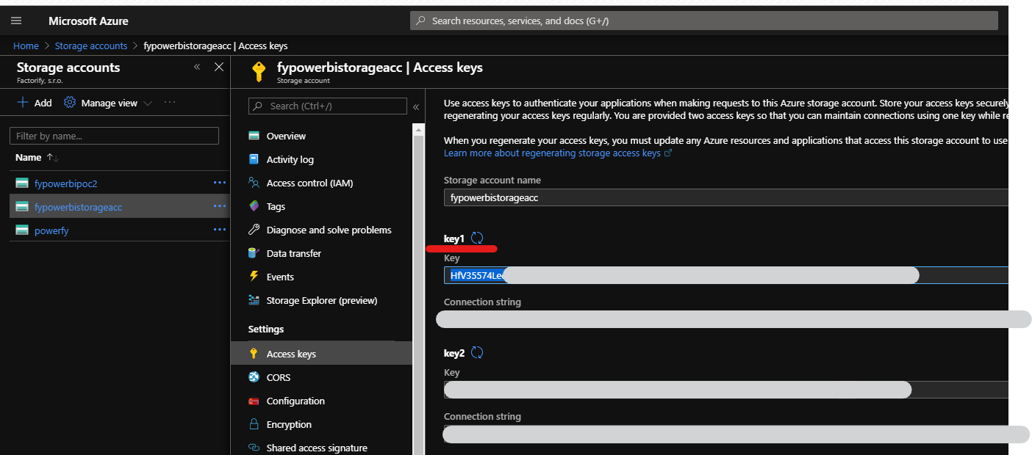1032x455 pixels.
Task: Close the Storage accounts panel
Action: click(218, 67)
